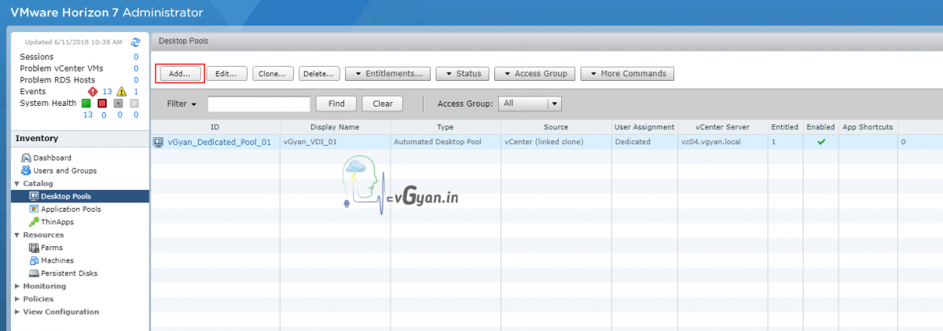
Task: Select ThinApps in the Catalog tree
Action: point(57,222)
